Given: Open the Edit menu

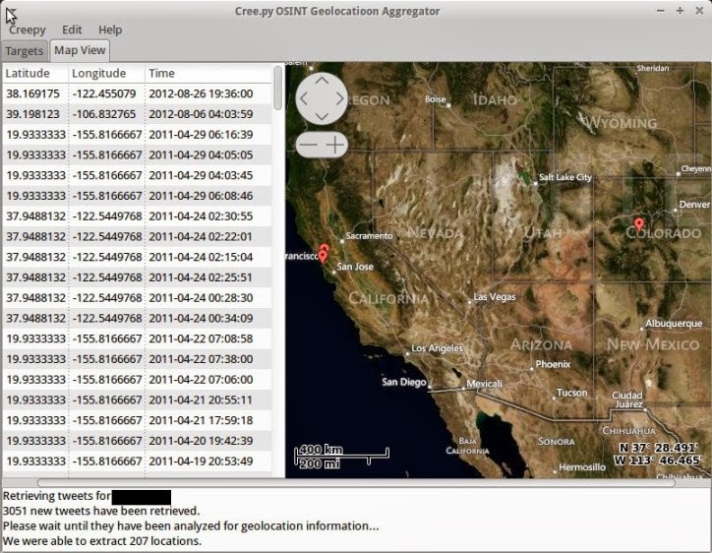Looking at the screenshot, I should 72,30.
